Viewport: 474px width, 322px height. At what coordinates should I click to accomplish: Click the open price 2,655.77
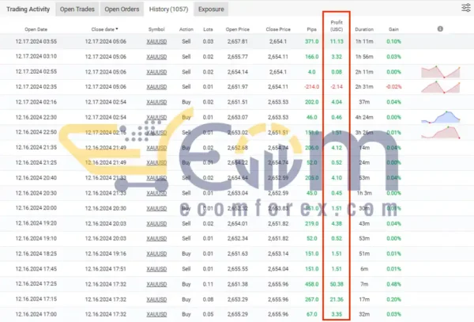click(x=238, y=57)
